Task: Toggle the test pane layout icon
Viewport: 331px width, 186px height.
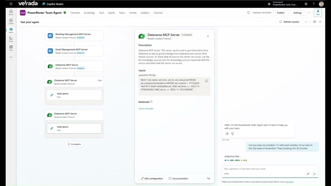Action: point(314,22)
